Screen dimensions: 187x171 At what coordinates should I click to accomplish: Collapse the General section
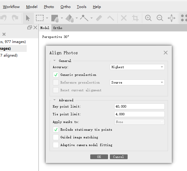coord(55,61)
